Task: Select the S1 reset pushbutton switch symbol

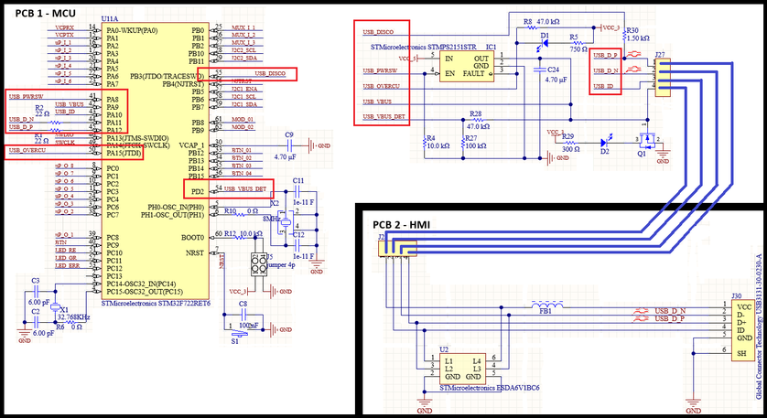Action: click(239, 334)
